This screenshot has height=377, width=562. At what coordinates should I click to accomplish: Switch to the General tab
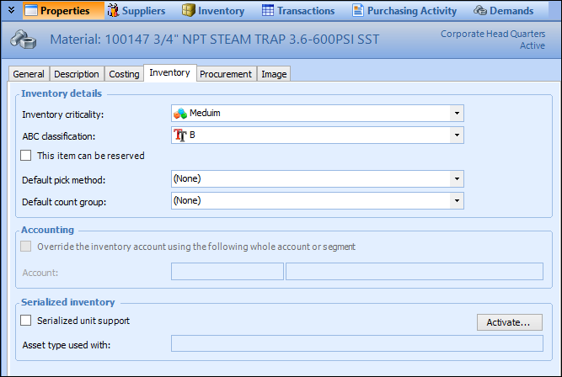[29, 74]
